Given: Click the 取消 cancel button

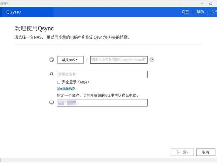Looking at the screenshot, I should (206, 152).
